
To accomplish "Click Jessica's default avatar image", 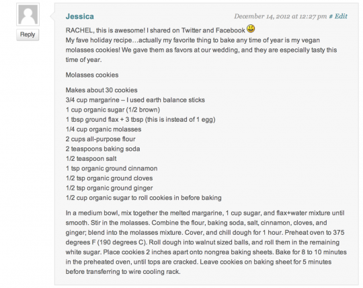I will pyautogui.click(x=28, y=14).
